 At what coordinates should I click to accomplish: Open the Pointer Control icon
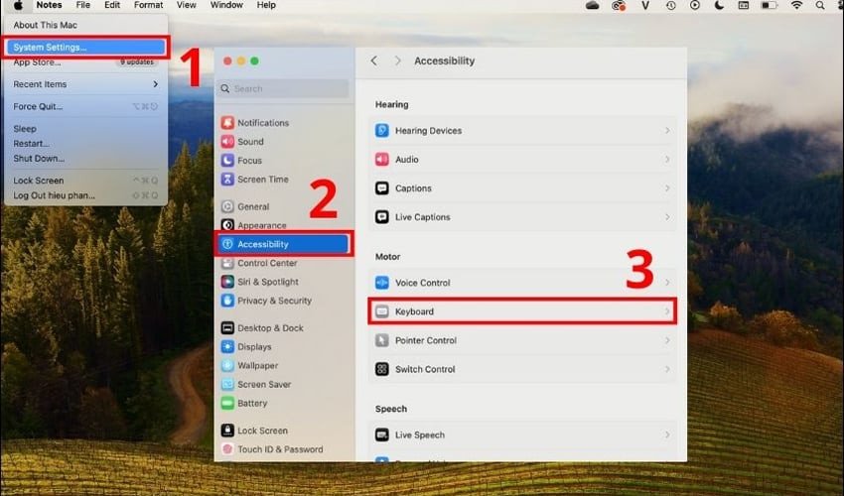[382, 340]
